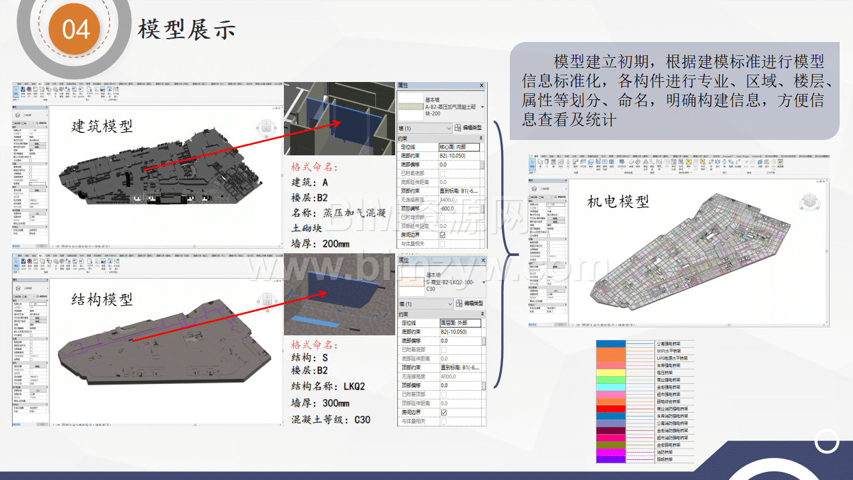Toggle 已附着顶部 checkbox for S-商业-B2-LKQ2 wall
The image size is (853, 480).
[x=443, y=394]
